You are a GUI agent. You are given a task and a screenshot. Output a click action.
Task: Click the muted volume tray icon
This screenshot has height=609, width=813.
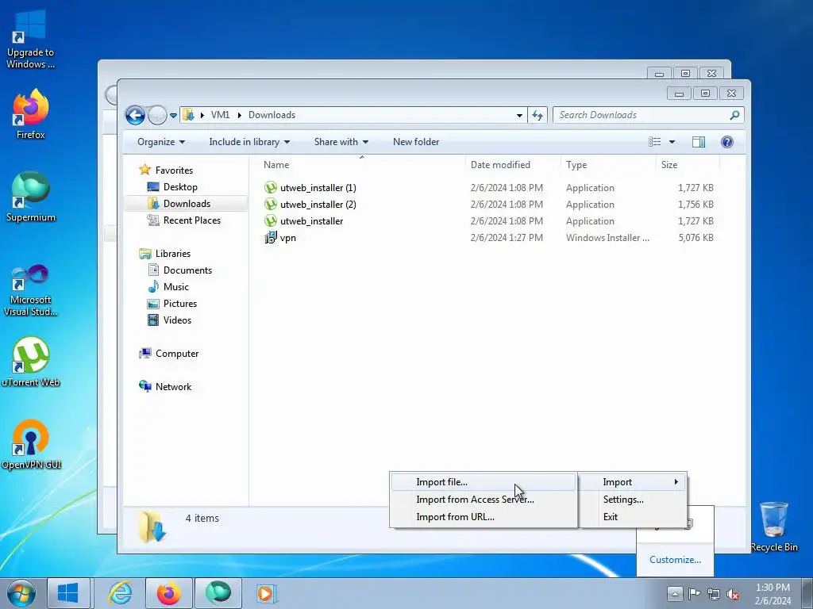pos(733,594)
